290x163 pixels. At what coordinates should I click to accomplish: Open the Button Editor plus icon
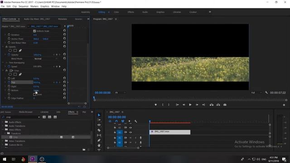284,105
